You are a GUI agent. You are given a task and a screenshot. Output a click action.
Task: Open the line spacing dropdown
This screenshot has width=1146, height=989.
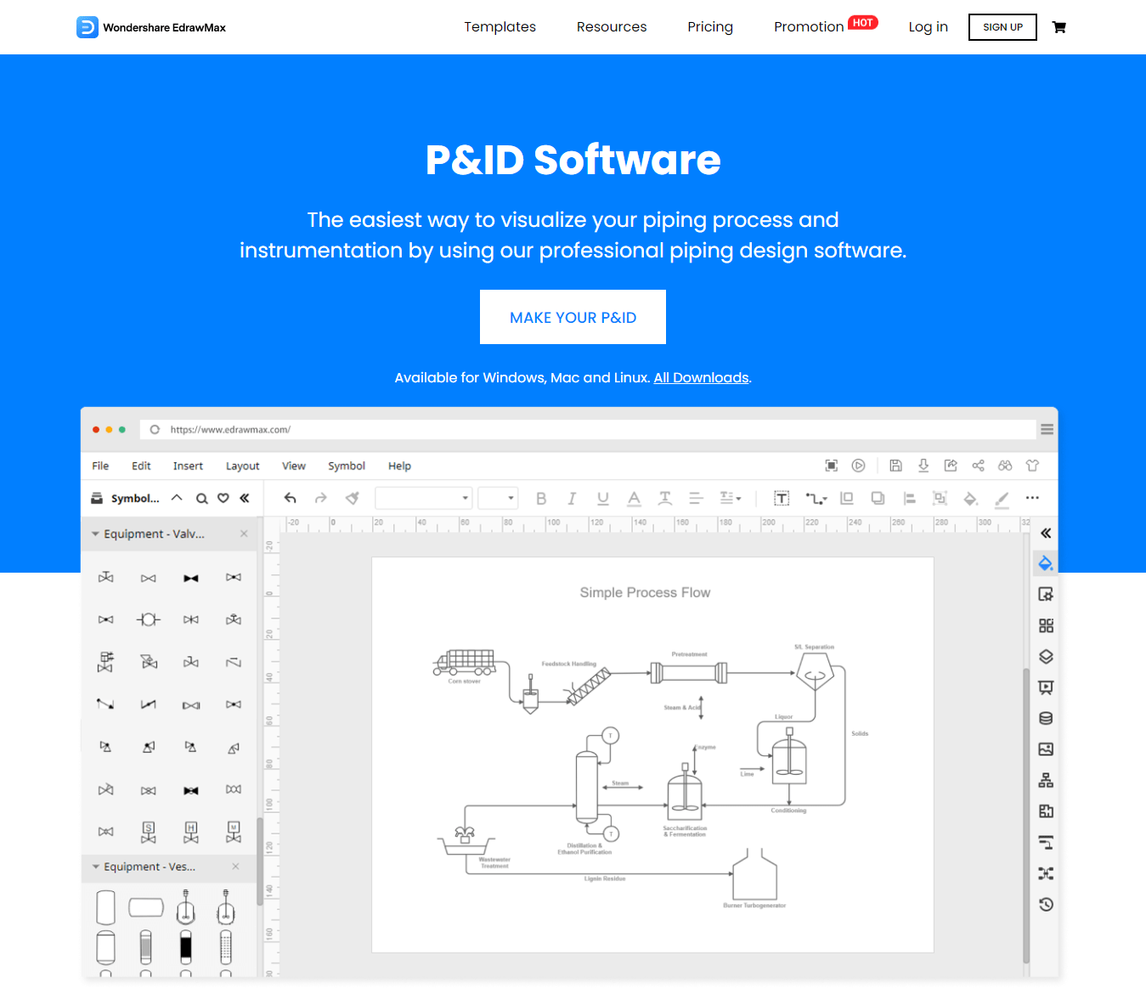point(731,498)
